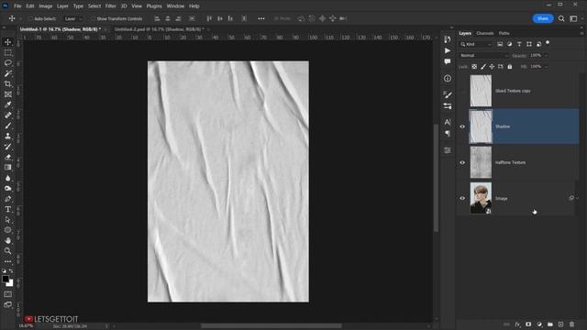The height and width of the screenshot is (330, 587).
Task: Toggle lock all padlock icon
Action: coord(510,67)
